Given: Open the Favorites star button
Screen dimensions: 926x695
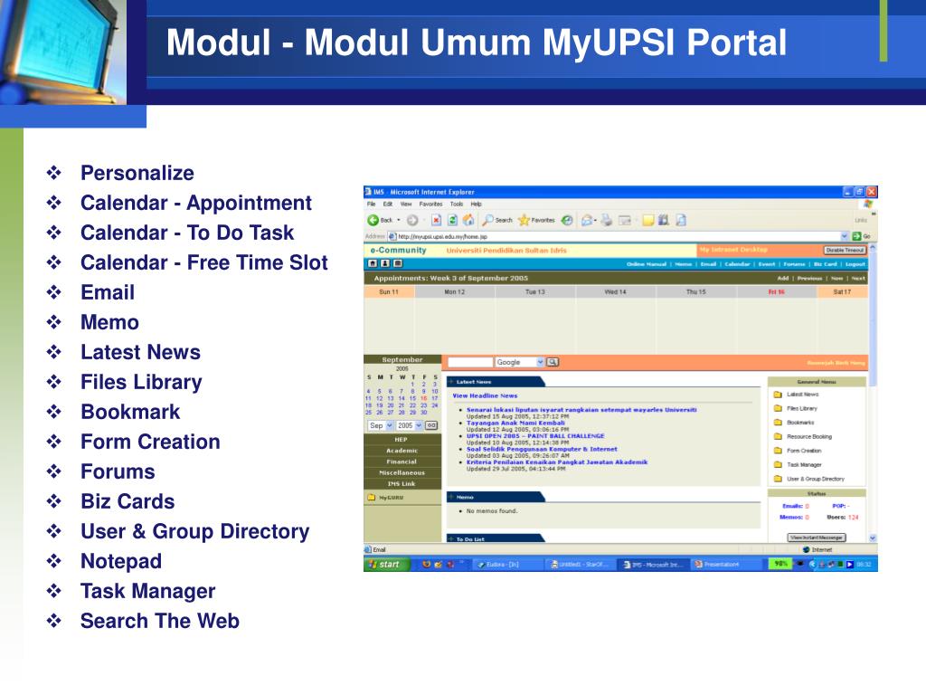Looking at the screenshot, I should coord(524,221).
